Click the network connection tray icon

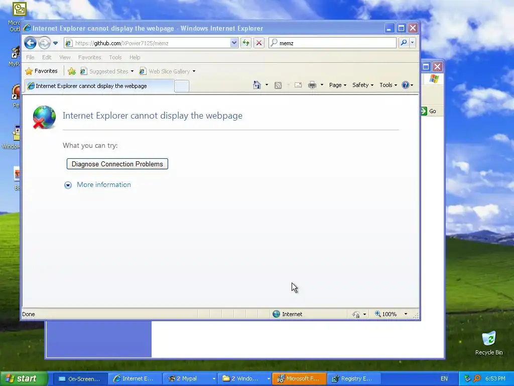tap(467, 378)
